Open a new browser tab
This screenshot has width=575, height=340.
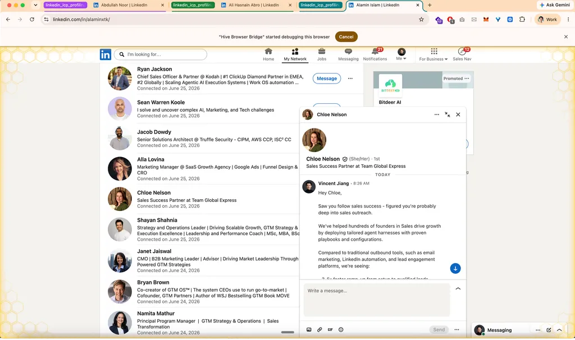tap(430, 5)
